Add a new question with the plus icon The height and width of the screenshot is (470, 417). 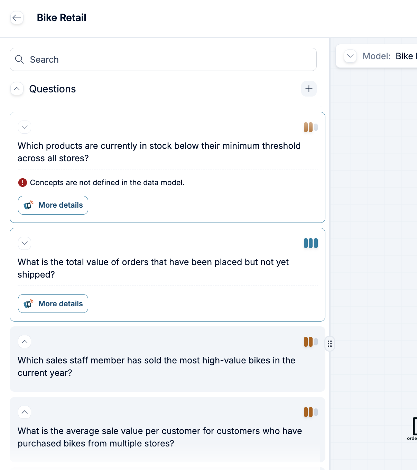309,89
